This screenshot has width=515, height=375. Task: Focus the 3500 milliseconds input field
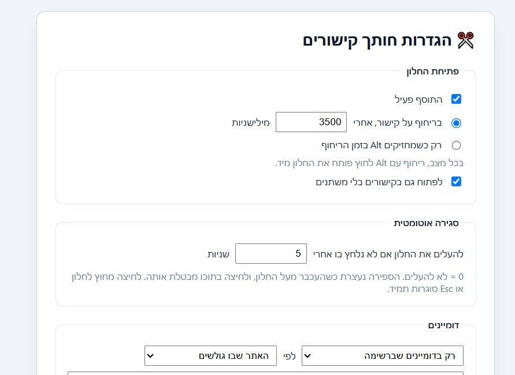[311, 122]
